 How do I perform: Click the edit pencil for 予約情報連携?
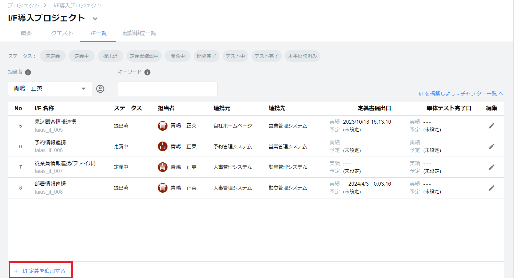(491, 147)
